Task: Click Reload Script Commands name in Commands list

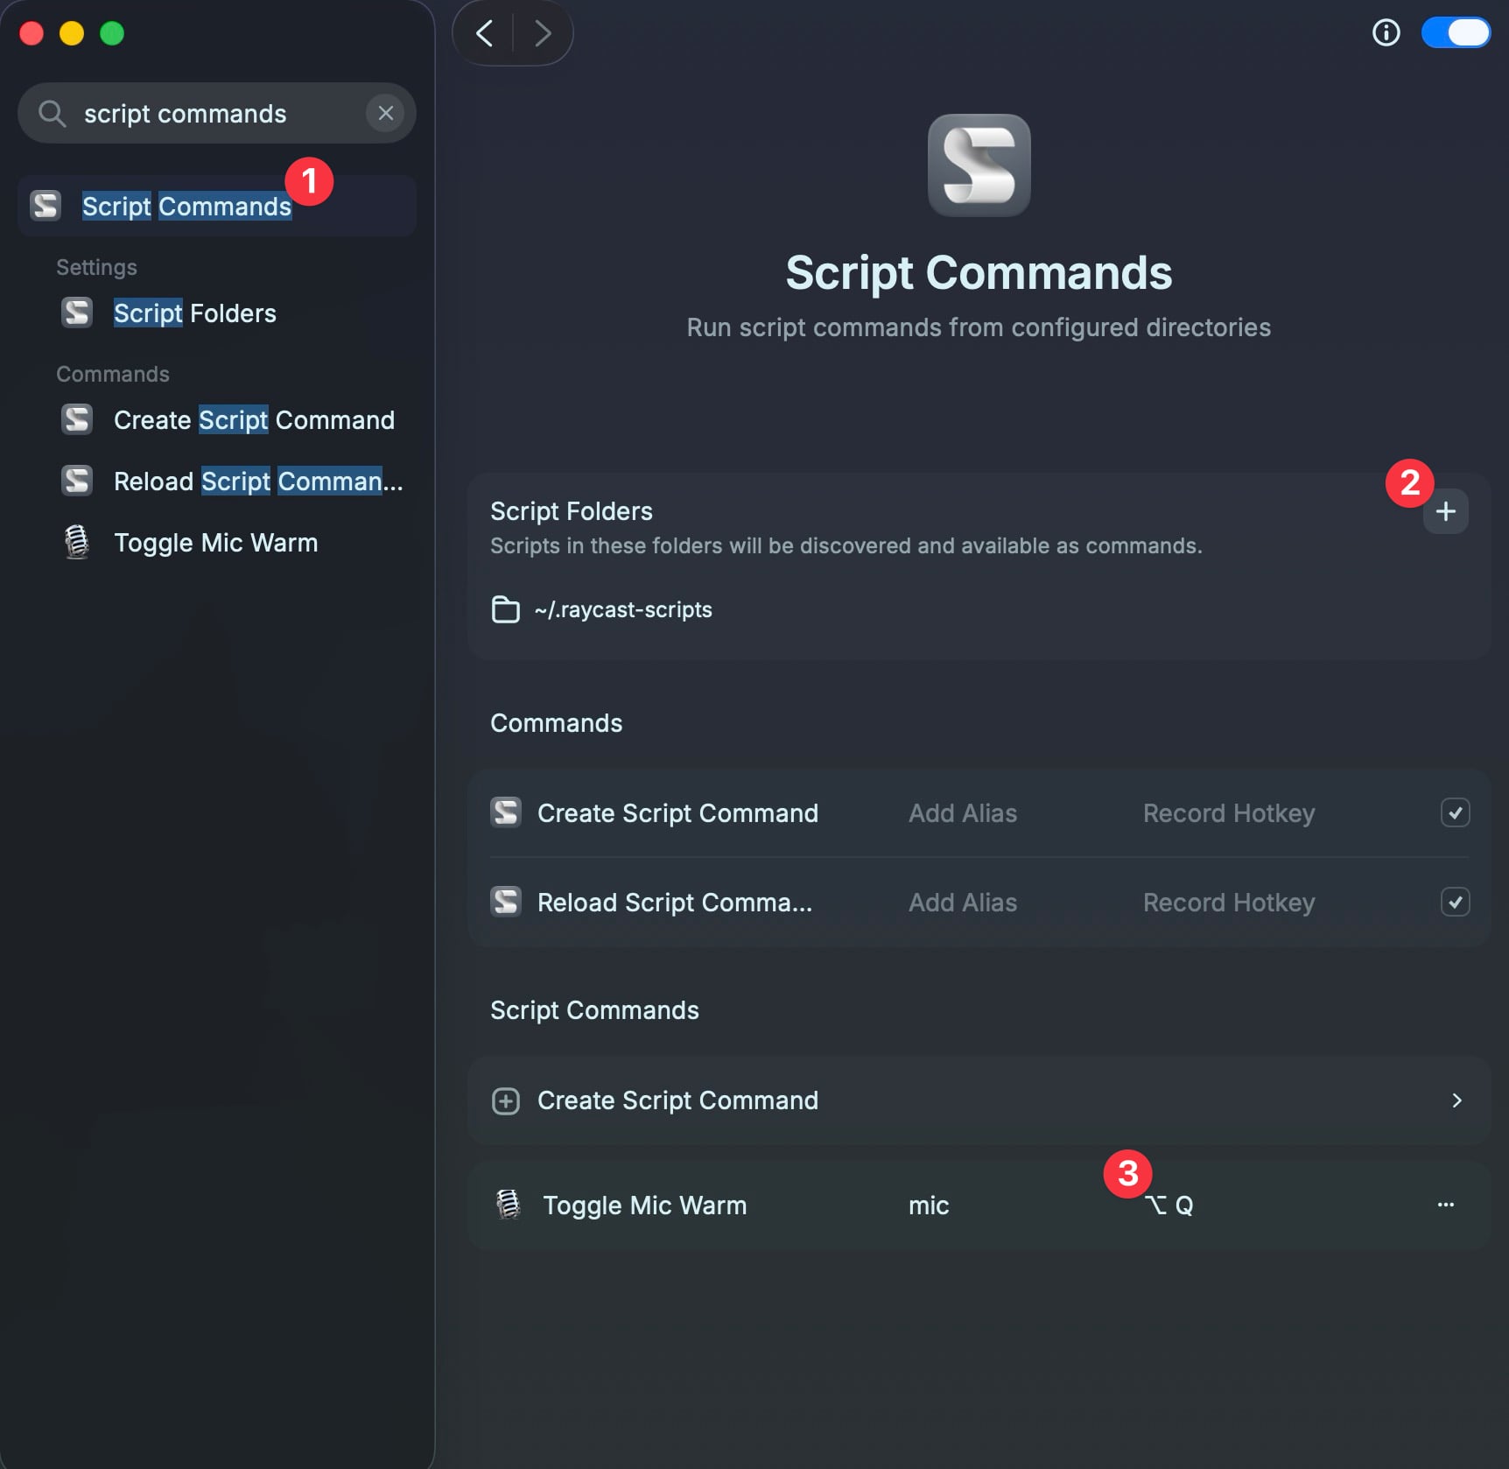Action: tap(675, 903)
